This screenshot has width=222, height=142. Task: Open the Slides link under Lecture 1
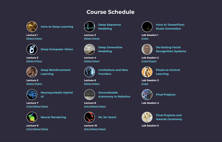pyautogui.click(x=30, y=39)
